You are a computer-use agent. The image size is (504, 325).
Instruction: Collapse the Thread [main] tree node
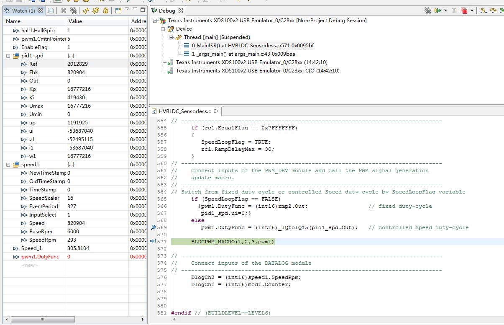click(x=171, y=37)
